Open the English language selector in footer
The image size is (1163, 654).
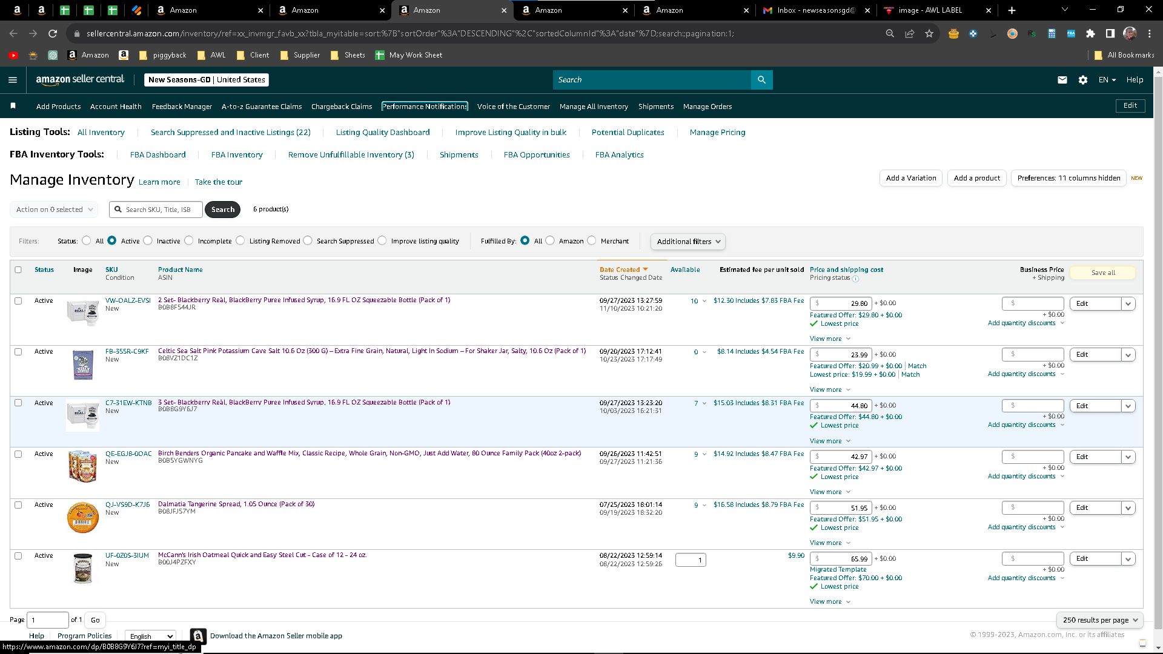click(151, 636)
